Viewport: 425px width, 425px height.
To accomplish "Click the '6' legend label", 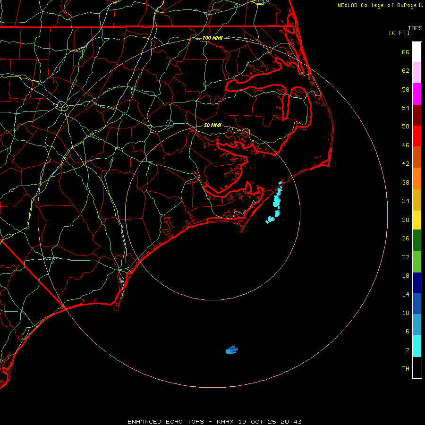I will [408, 331].
